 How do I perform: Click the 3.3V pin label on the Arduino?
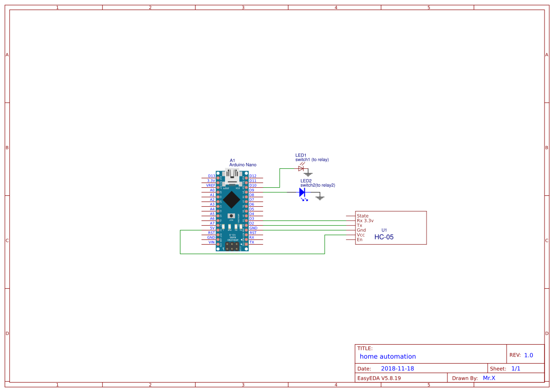211,181
